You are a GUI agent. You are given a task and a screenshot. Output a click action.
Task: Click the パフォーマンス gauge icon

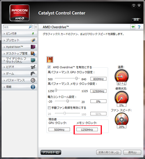point(33,80)
